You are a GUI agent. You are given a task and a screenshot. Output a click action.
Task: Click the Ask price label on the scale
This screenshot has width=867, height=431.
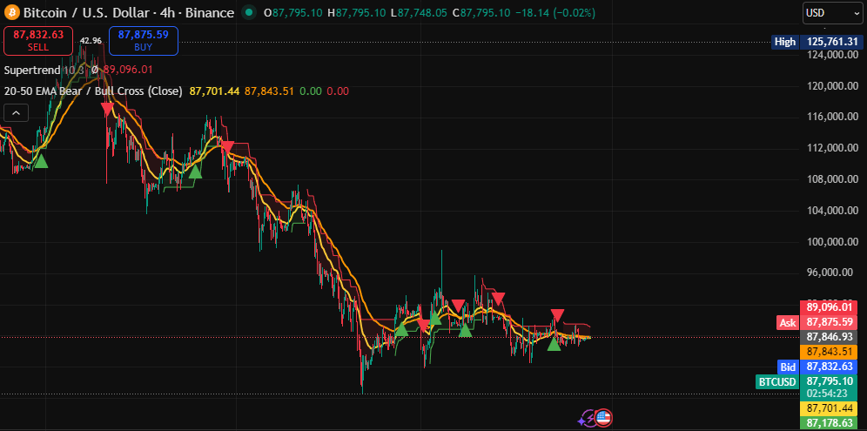pos(787,322)
